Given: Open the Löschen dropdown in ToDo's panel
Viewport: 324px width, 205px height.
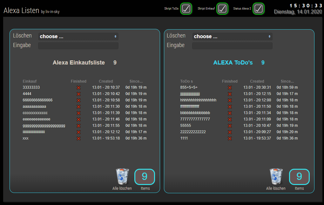Looking at the screenshot, I should coord(232,36).
